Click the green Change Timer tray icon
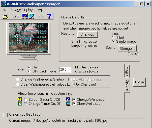 [x=20, y=104]
